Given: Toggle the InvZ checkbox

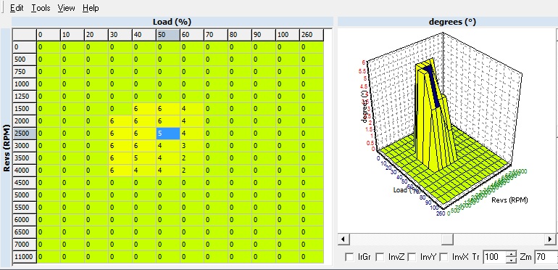Looking at the screenshot, I should pos(380,257).
